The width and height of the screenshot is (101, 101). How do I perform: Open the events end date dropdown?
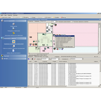(59, 59)
